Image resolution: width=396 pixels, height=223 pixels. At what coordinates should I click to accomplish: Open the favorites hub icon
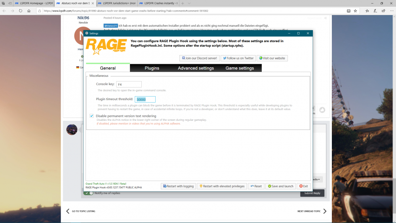point(367,11)
